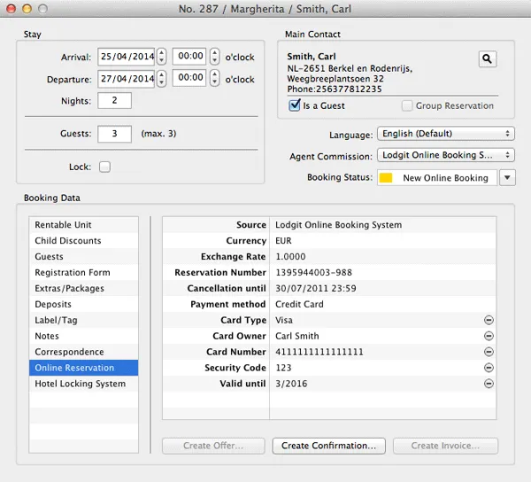The image size is (531, 482).
Task: Open the Language dropdown
Action: coord(446,134)
